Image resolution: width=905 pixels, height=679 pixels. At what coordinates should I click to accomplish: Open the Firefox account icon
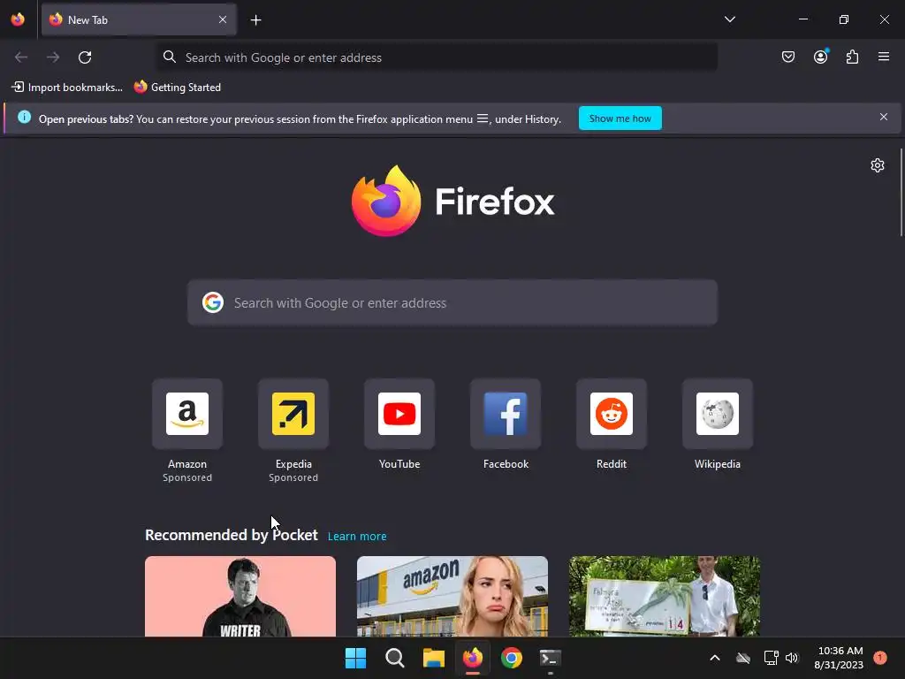click(821, 57)
